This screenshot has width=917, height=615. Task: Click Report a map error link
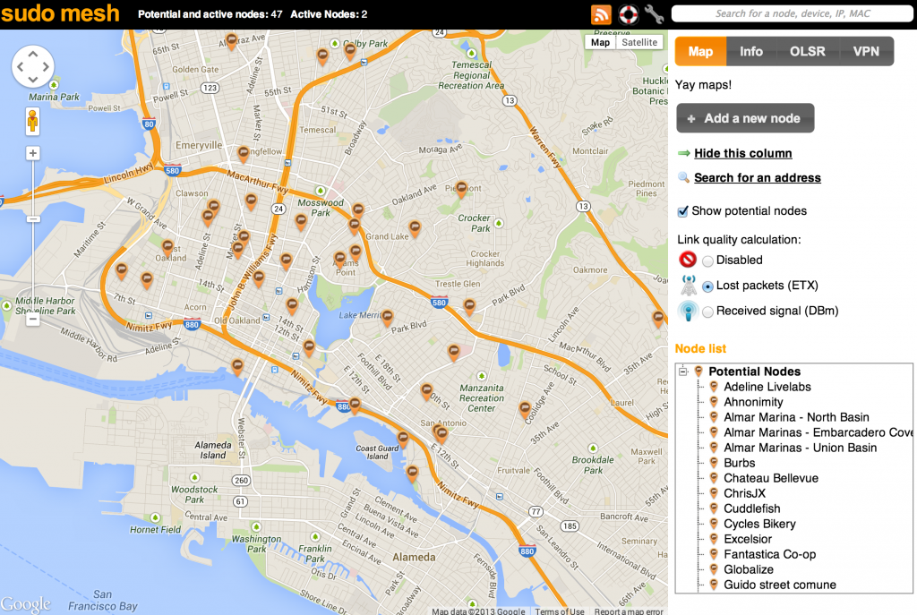pyautogui.click(x=629, y=611)
